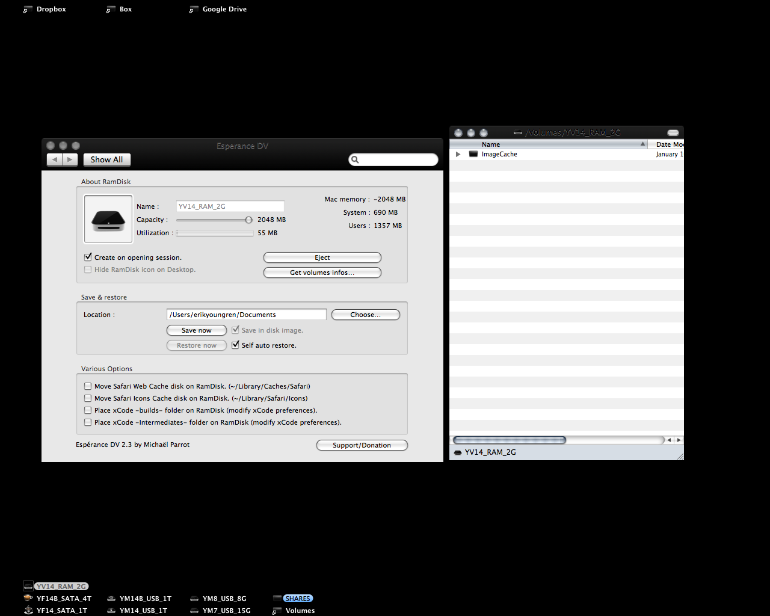Screen dimensions: 770x616
Task: Click Finder horizontal scroll right arrow
Action: click(679, 440)
